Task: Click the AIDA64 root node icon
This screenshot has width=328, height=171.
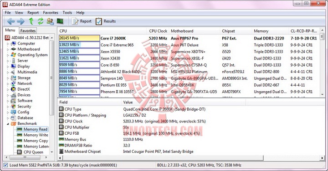Action: [7, 38]
